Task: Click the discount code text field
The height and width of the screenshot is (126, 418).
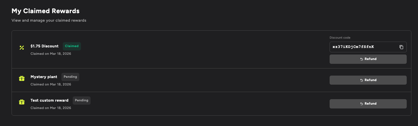Action: pos(363,47)
